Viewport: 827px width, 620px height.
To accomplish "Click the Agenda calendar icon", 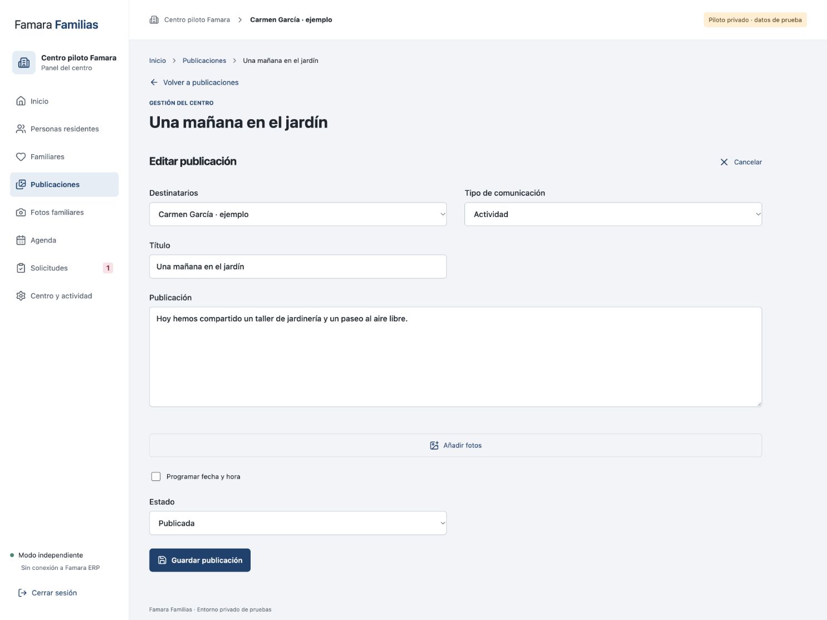I will pyautogui.click(x=21, y=240).
